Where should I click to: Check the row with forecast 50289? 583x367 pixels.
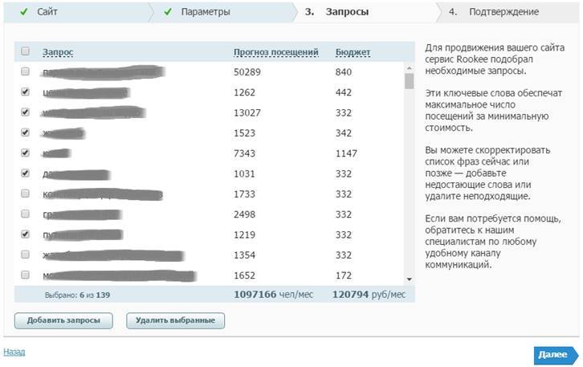25,72
